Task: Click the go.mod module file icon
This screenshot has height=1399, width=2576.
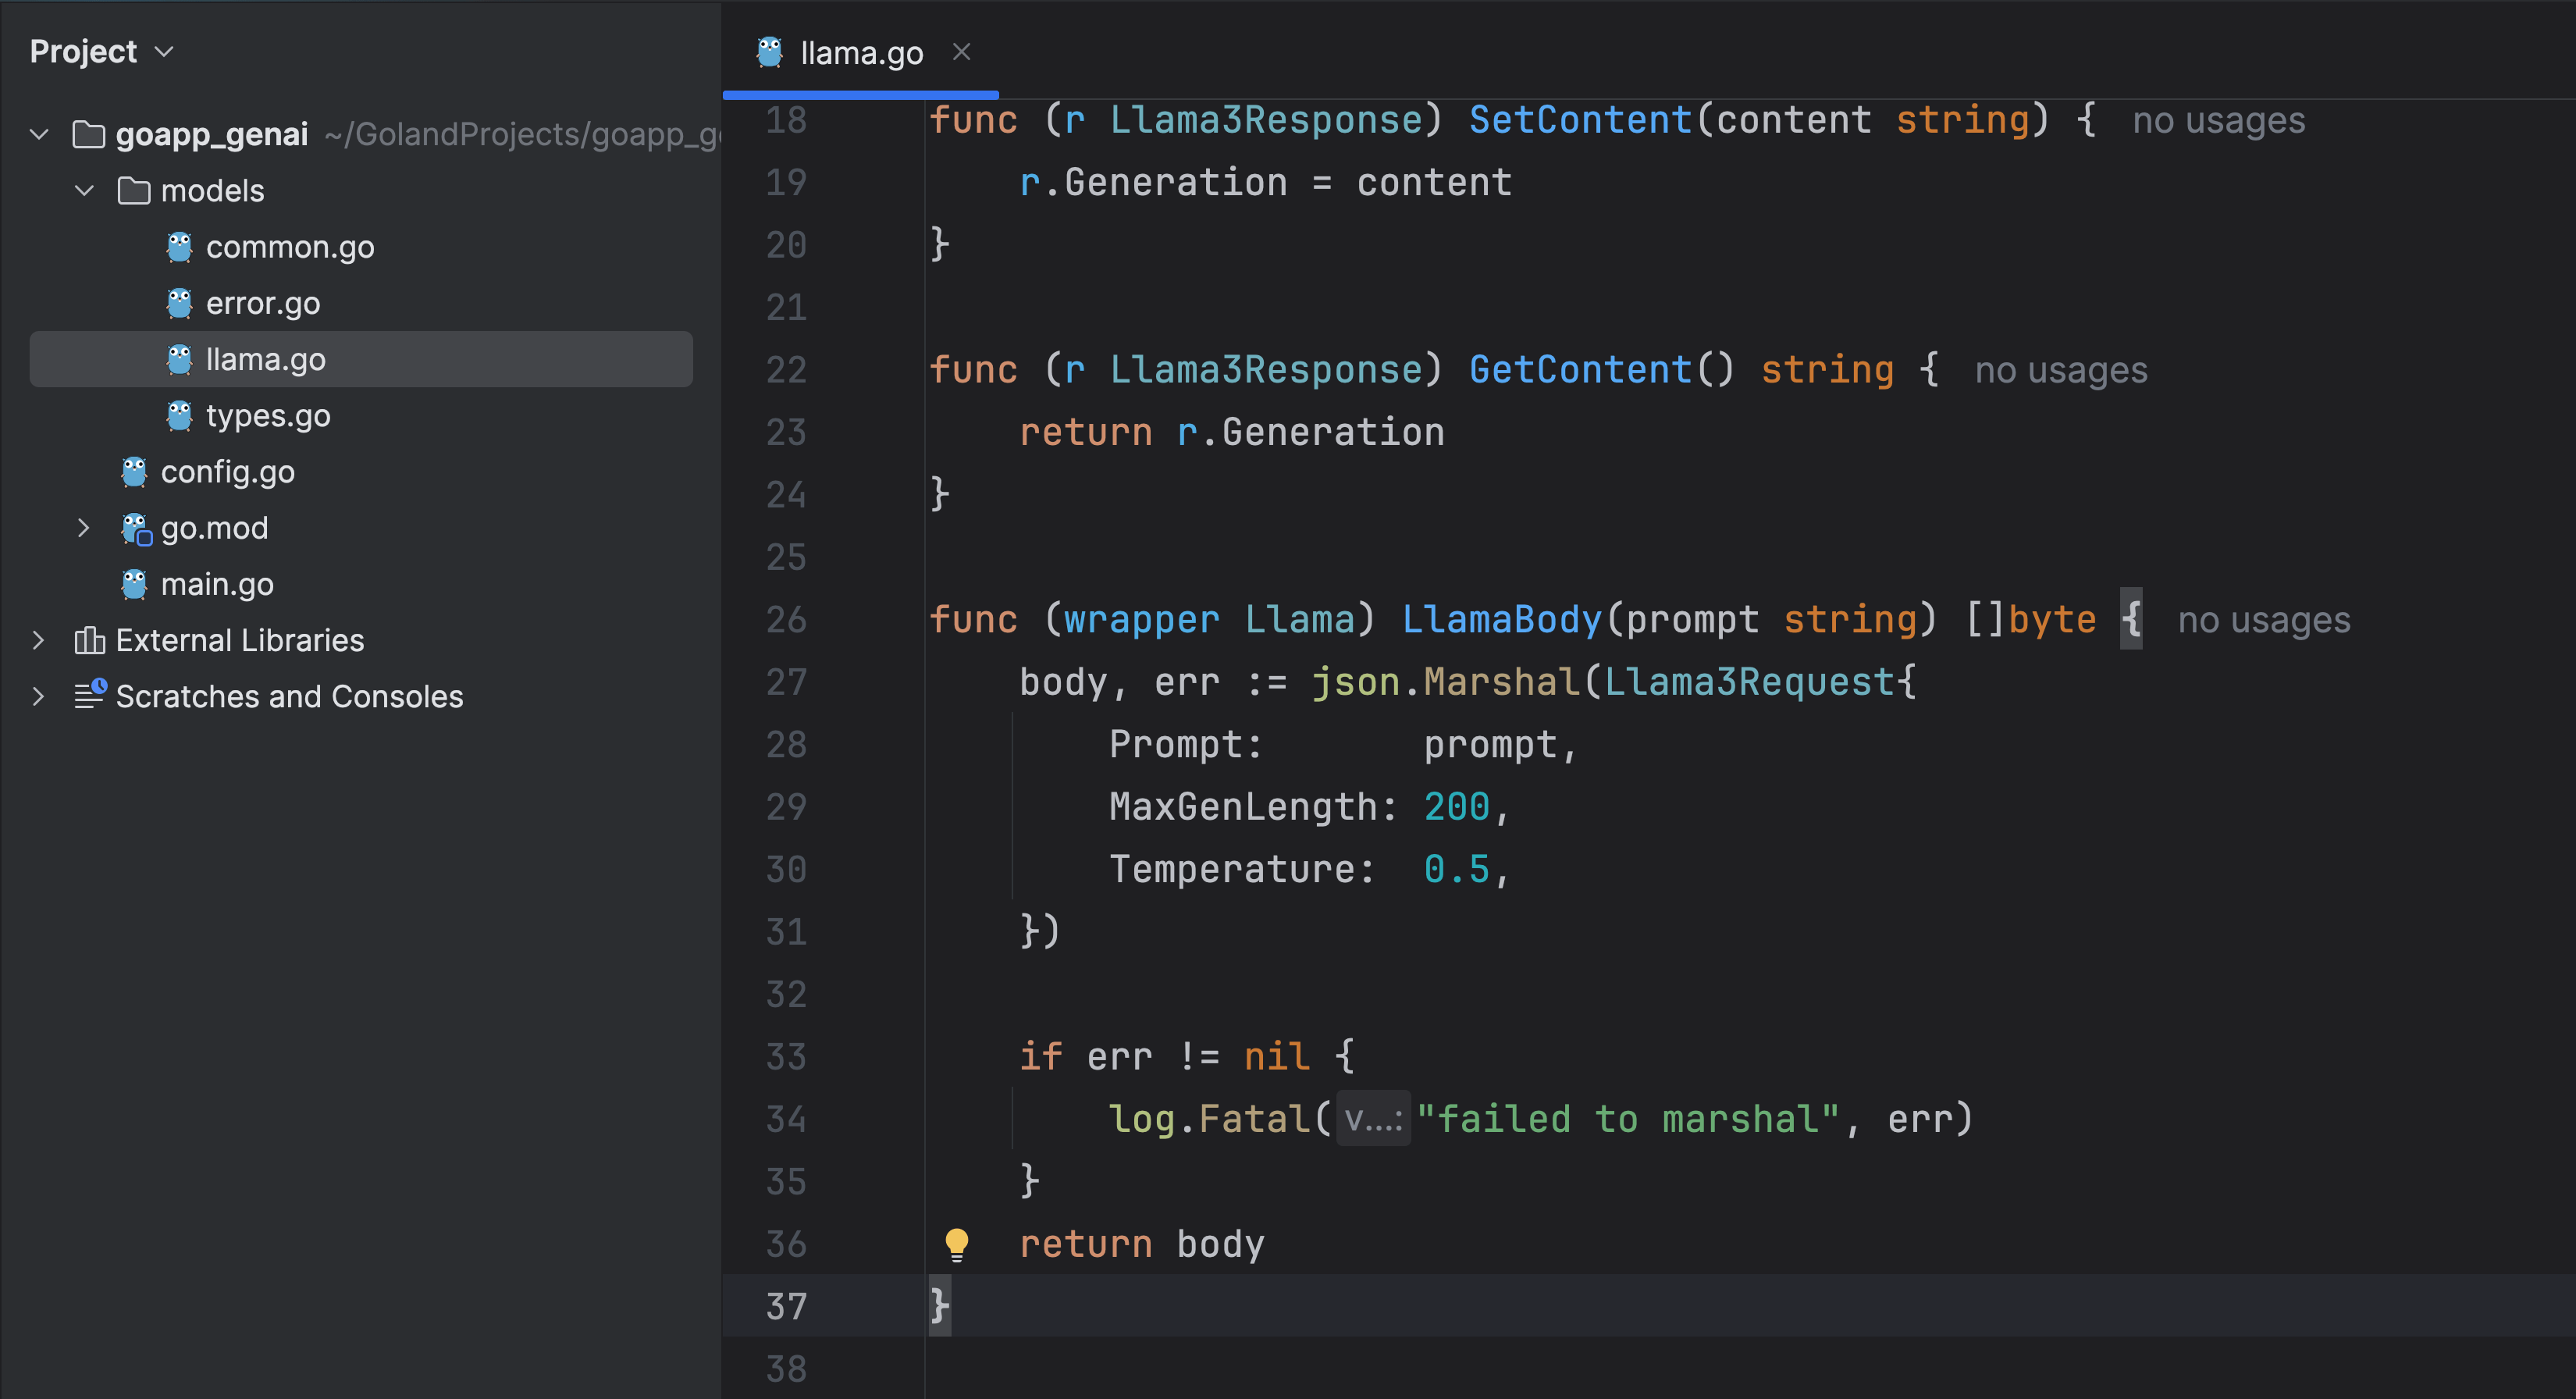Action: (135, 528)
